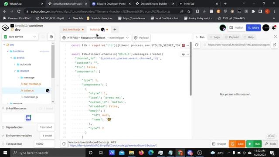Click the green Run button
This screenshot has height=157, width=279.
pyautogui.click(x=254, y=144)
